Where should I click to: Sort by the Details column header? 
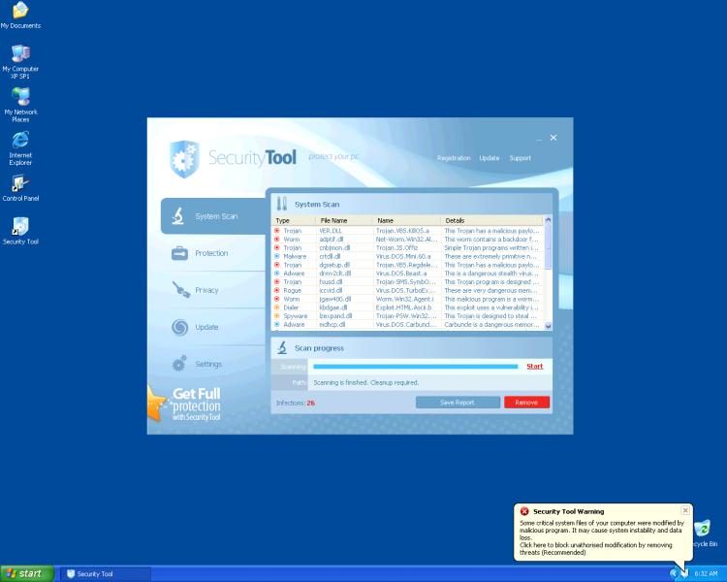[x=492, y=220]
